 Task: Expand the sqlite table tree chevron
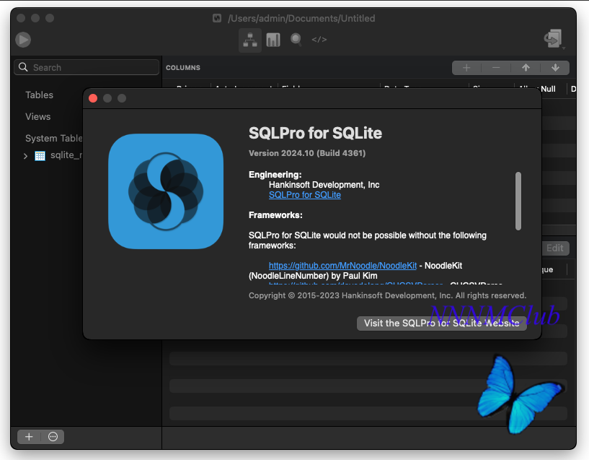[x=25, y=156]
